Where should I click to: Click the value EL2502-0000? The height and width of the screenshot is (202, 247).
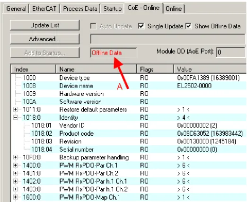pyautogui.click(x=194, y=86)
